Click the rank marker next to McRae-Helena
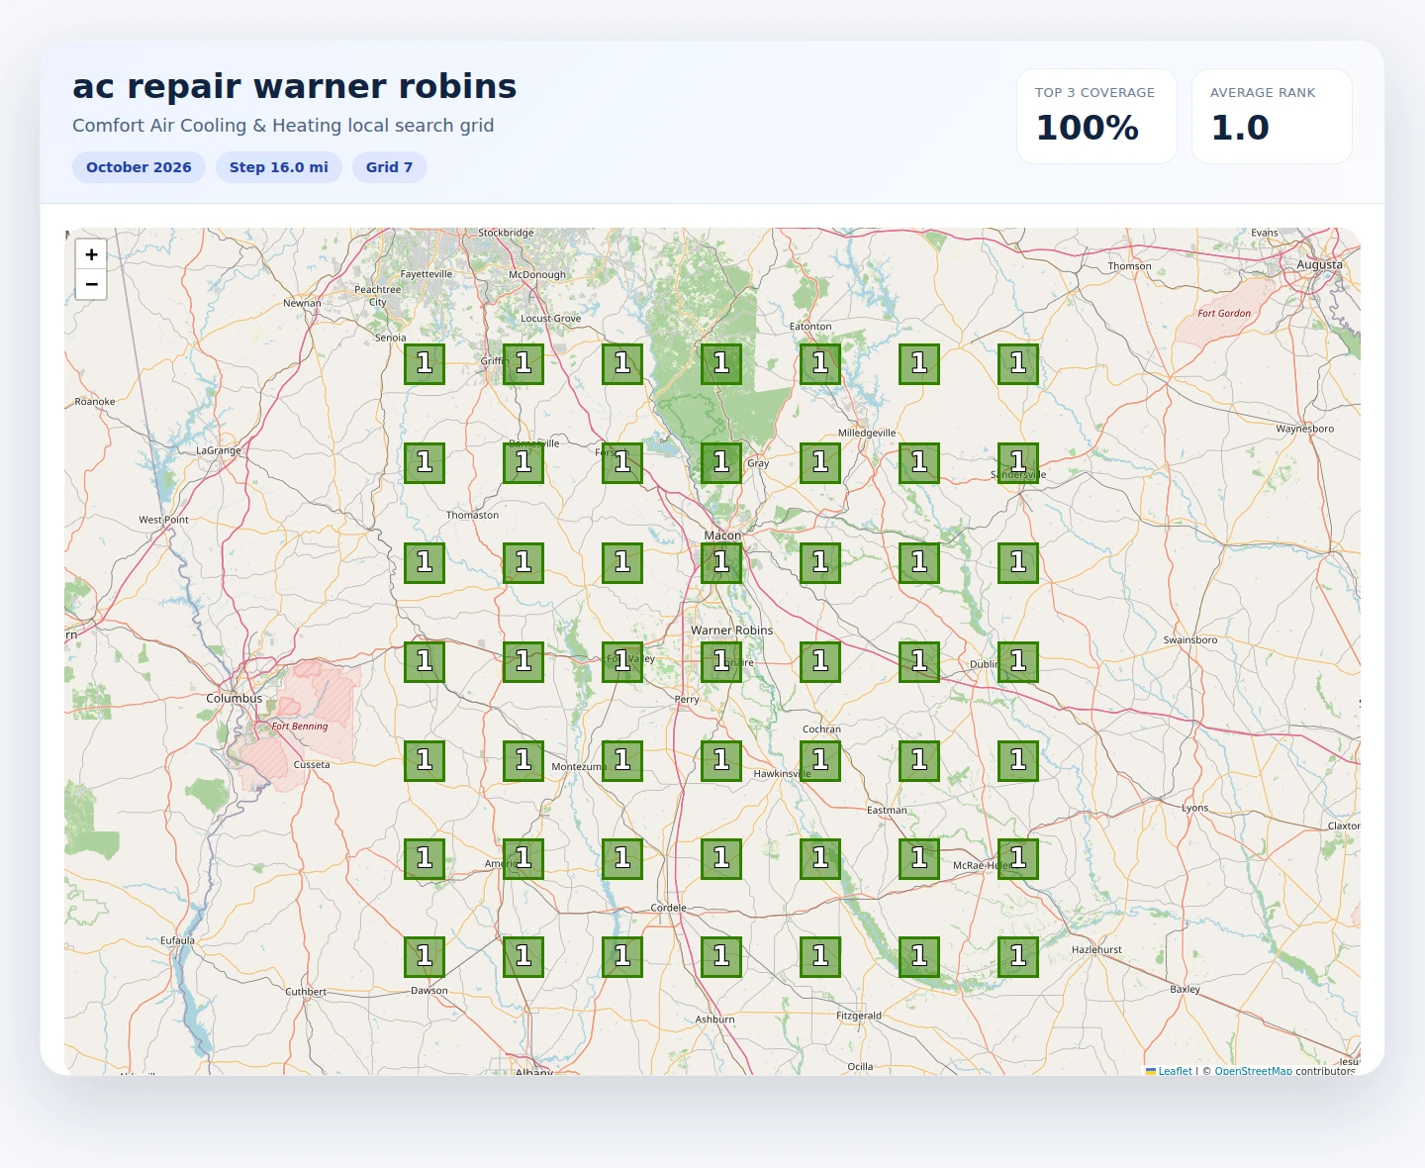This screenshot has height=1168, width=1425. point(1018,858)
